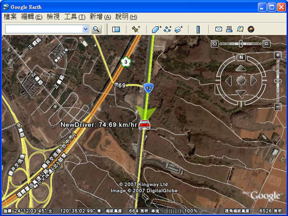Add a placemark with the pushpin icon

[x=136, y=29]
